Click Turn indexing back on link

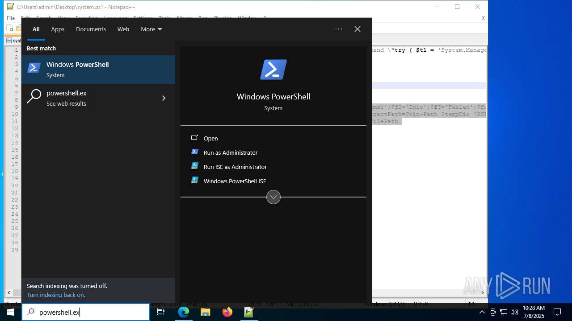(56, 295)
